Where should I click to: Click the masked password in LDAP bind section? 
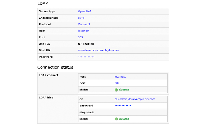(123, 106)
